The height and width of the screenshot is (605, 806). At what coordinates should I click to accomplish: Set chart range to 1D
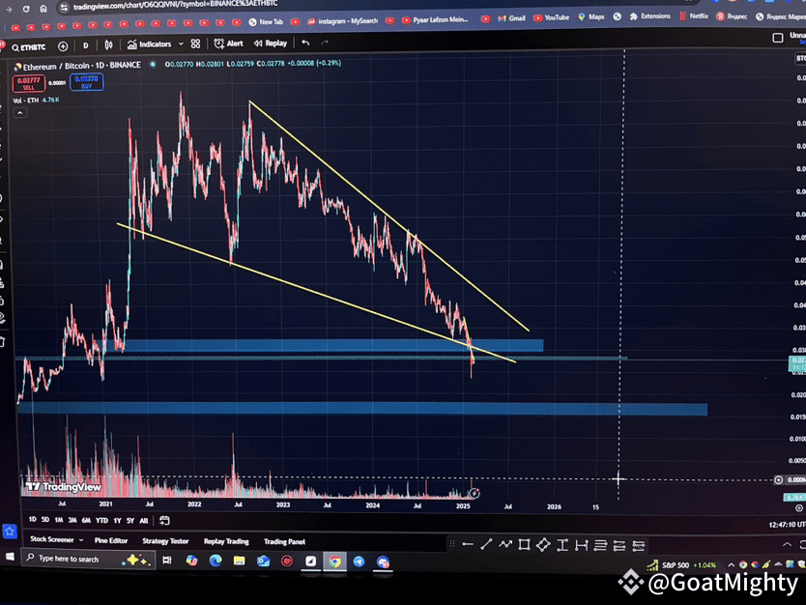[x=33, y=520]
